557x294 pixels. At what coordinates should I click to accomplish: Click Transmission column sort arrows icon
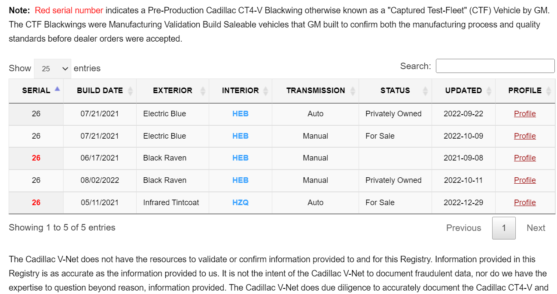pos(353,91)
